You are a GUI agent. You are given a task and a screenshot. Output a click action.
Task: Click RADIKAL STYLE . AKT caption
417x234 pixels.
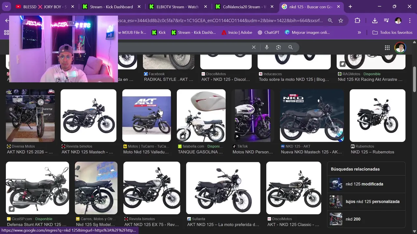point(168,80)
